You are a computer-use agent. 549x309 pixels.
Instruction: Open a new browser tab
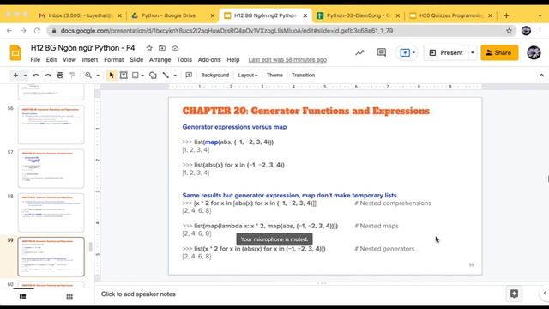click(x=506, y=15)
